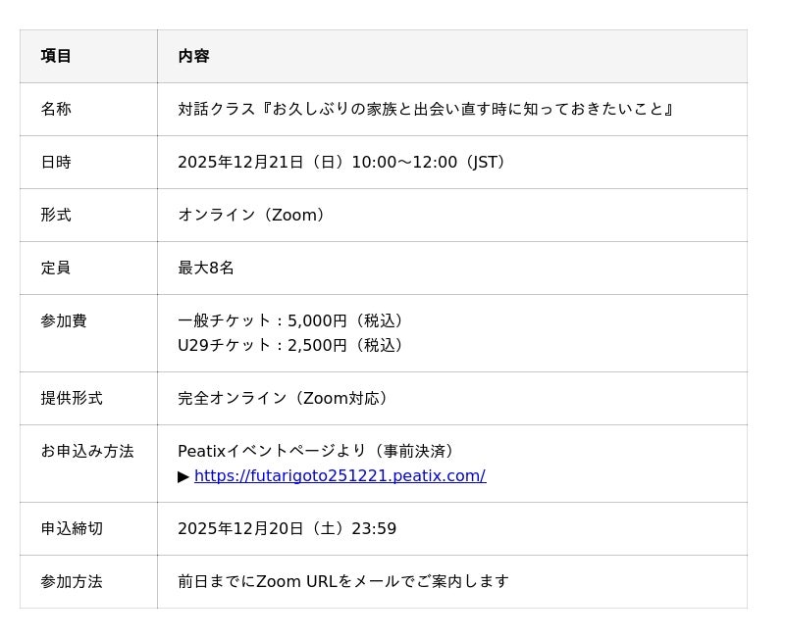Image resolution: width=785 pixels, height=638 pixels.
Task: Click the 前日までにZoom URL text
Action: coord(343,582)
